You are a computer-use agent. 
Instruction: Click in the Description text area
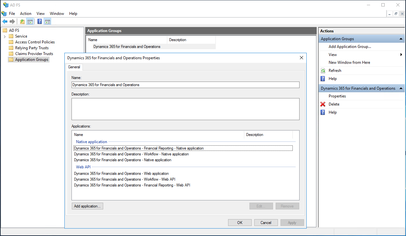pyautogui.click(x=185, y=109)
